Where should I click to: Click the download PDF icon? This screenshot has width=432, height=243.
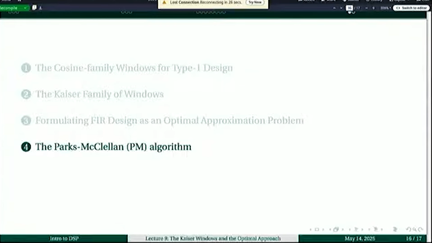point(41,8)
